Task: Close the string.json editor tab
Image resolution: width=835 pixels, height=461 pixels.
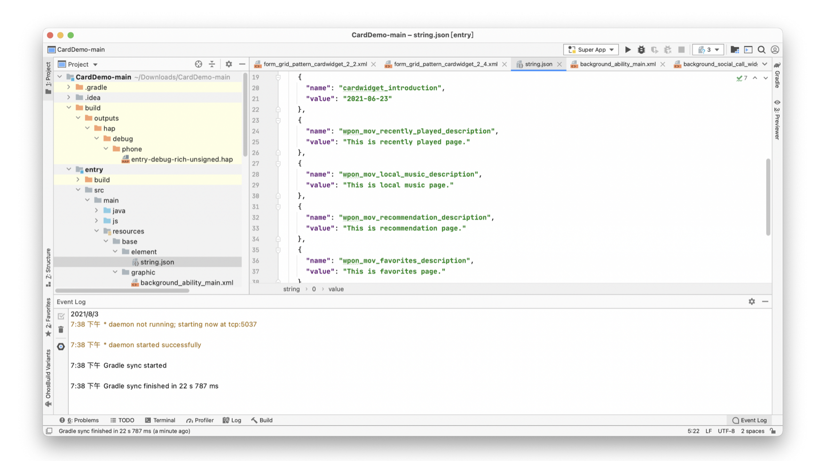Action: pyautogui.click(x=559, y=64)
